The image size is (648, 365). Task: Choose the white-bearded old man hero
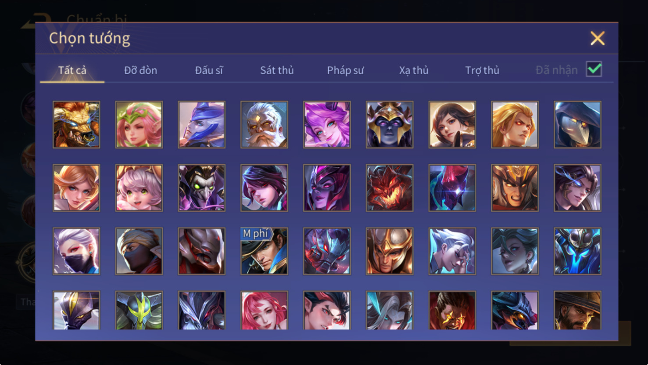[264, 125]
